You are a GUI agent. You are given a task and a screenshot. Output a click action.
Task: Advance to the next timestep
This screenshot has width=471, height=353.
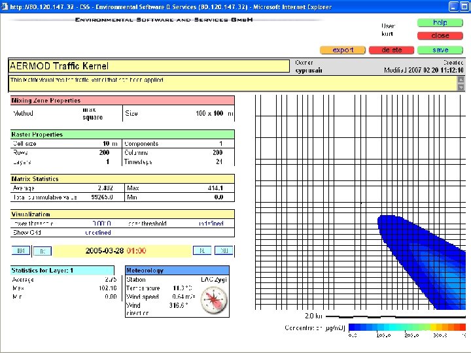[201, 250]
